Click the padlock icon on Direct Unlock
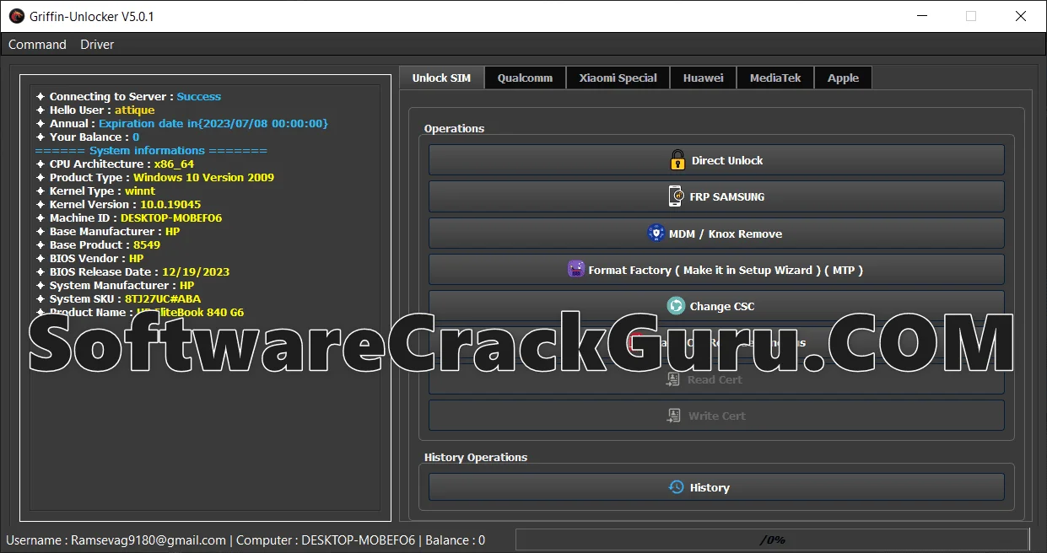The height and width of the screenshot is (553, 1047). (x=677, y=160)
